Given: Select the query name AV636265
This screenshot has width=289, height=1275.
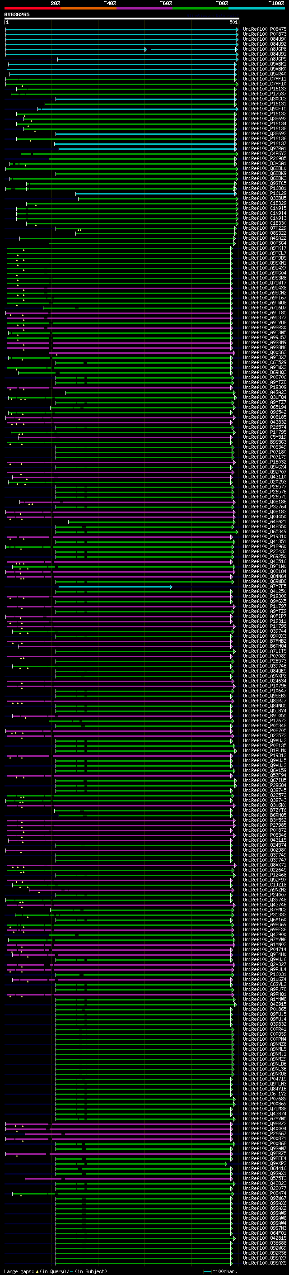Looking at the screenshot, I should point(17,14).
